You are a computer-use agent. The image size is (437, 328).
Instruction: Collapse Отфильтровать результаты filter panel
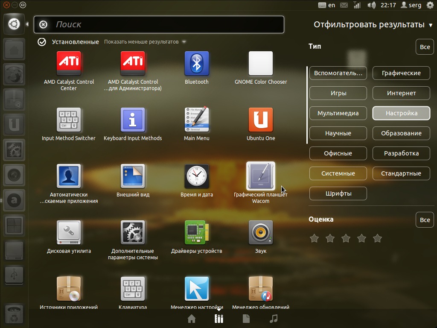click(373, 24)
